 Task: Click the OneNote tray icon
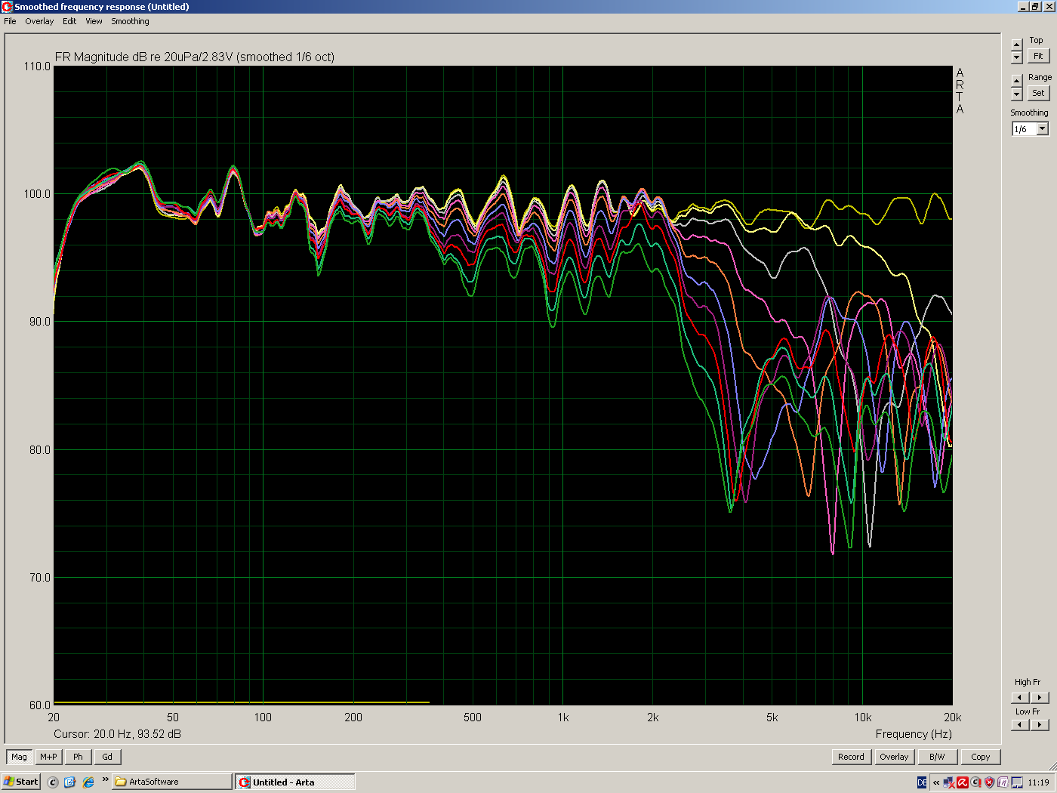pyautogui.click(x=1003, y=782)
